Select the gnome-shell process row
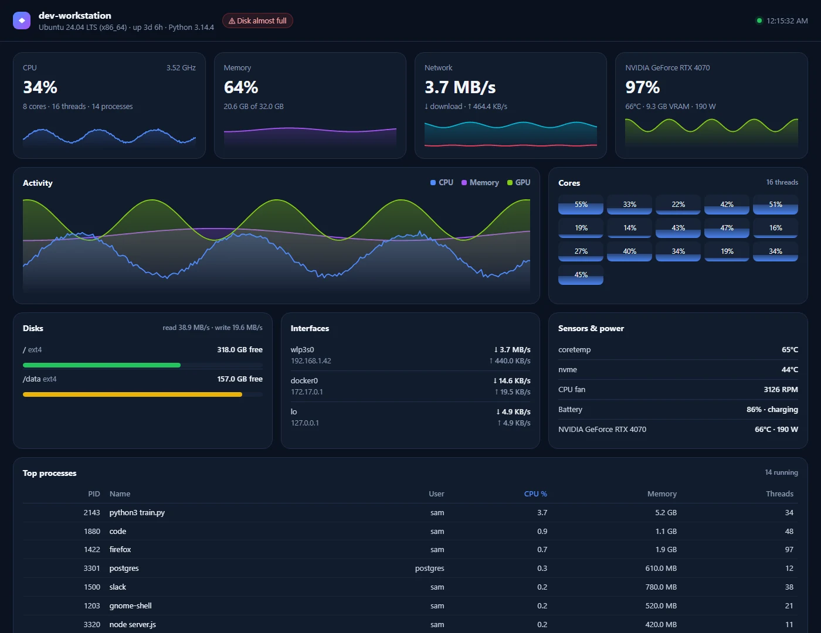 pos(410,606)
